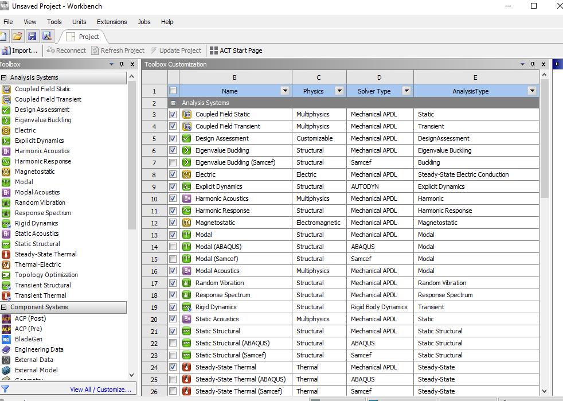Click Update Project button

pyautogui.click(x=175, y=50)
